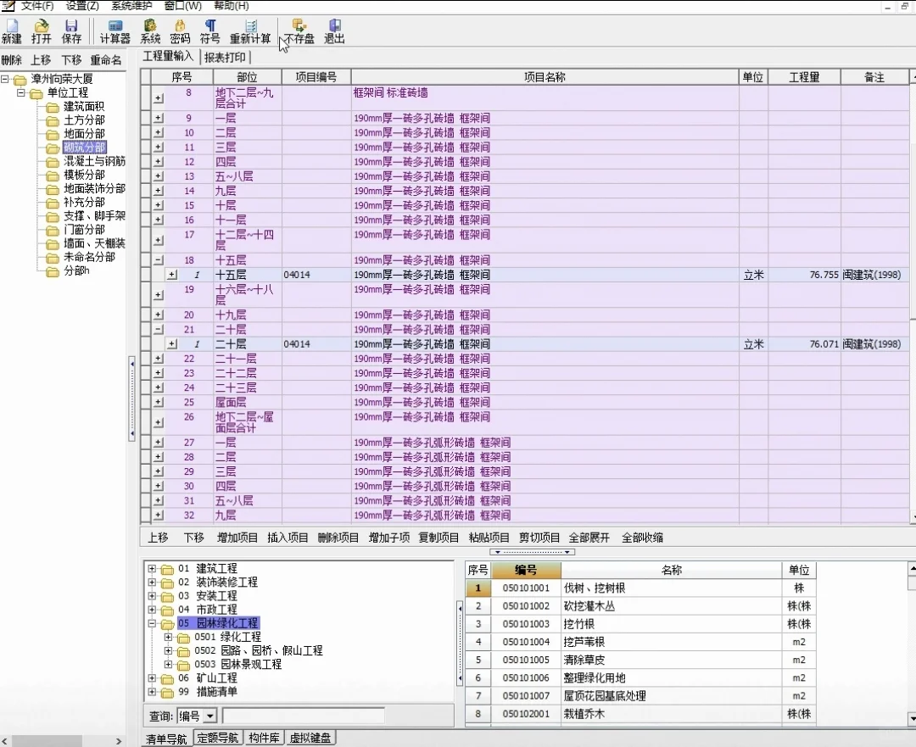The width and height of the screenshot is (916, 747).
Task: Open the 计算器 calculator tool
Action: [115, 31]
